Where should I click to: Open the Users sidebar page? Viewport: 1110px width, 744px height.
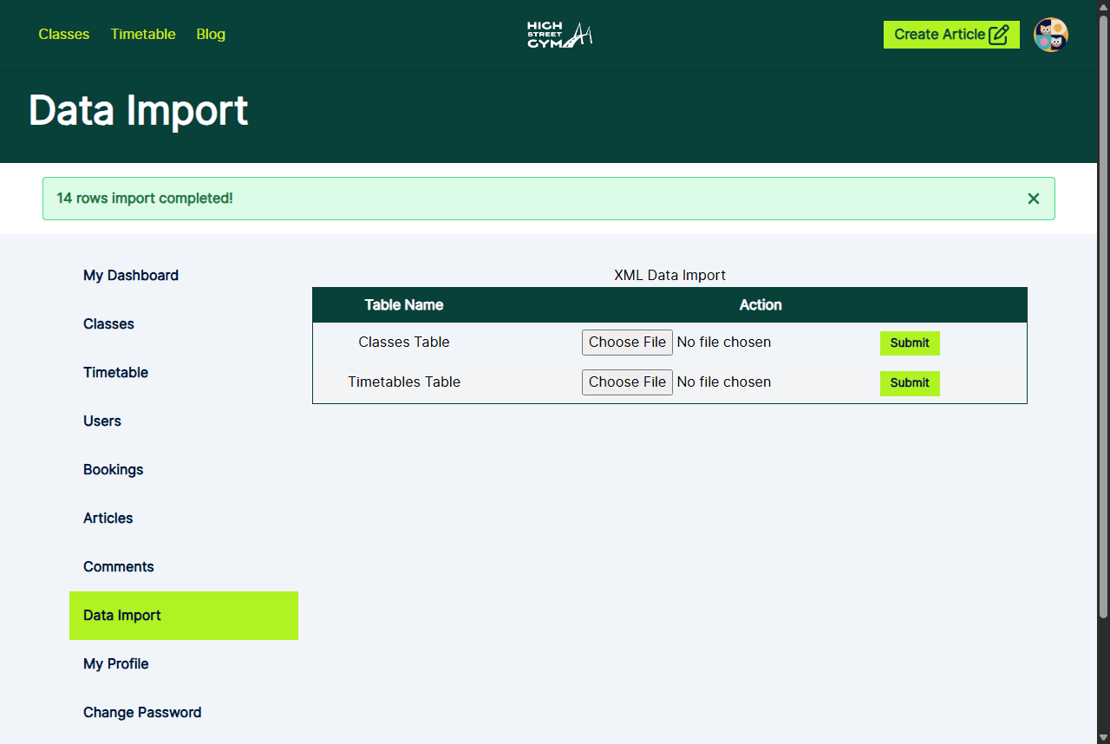point(102,421)
